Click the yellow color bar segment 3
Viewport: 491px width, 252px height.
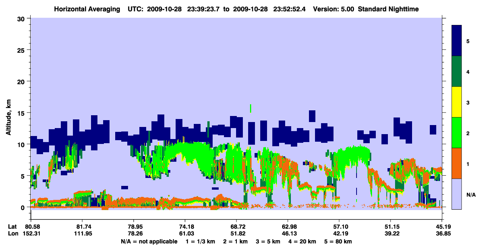coord(457,102)
